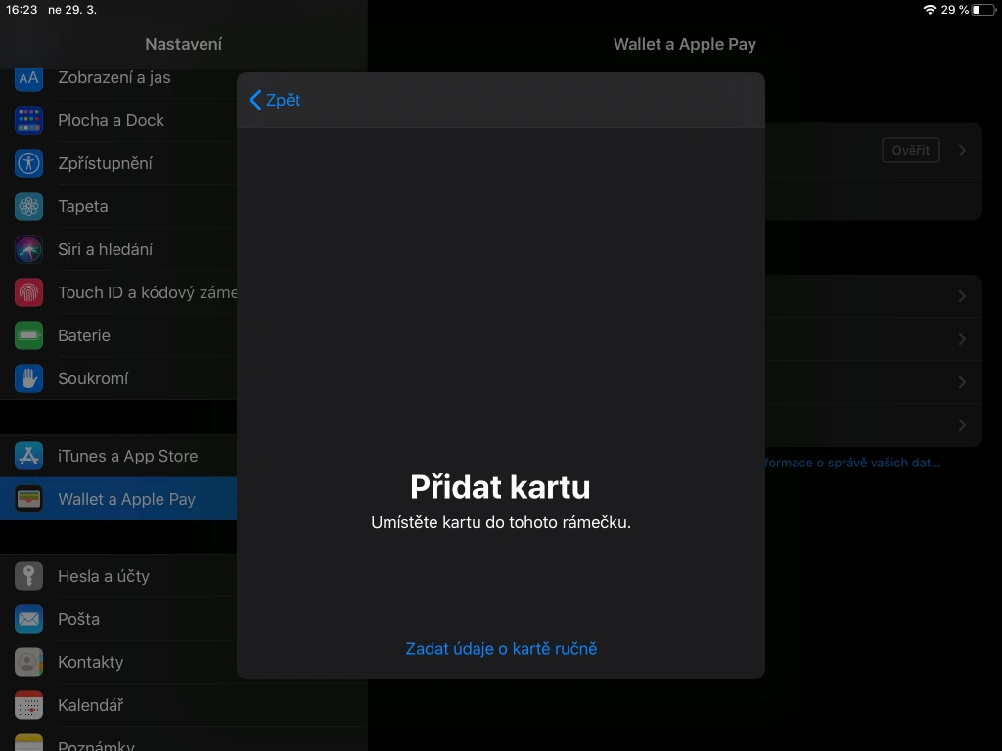Open Plocha a Dock icon
Viewport: 1002px width, 751px height.
[29, 120]
